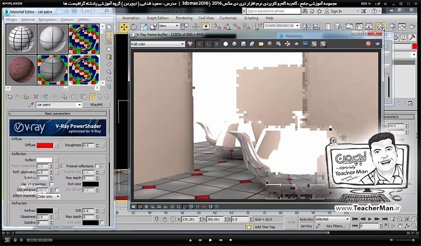Screen dimensions: 421x246
Task: Open black Refract color swatch
Action: coord(45,211)
